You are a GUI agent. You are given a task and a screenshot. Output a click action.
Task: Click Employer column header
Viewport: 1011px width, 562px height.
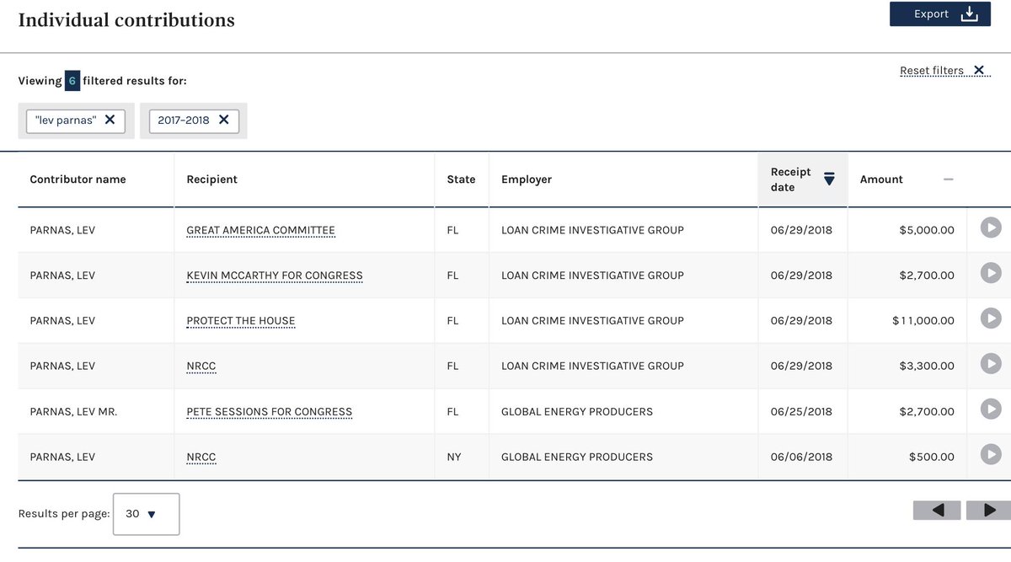pyautogui.click(x=527, y=179)
